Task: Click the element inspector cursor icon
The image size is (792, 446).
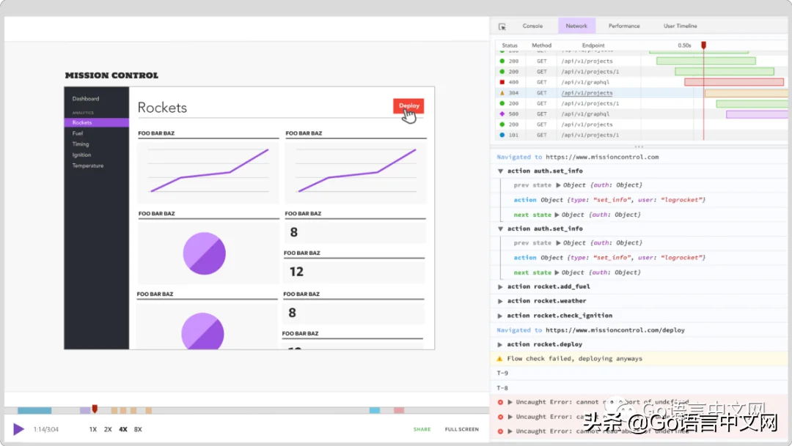Action: (502, 26)
